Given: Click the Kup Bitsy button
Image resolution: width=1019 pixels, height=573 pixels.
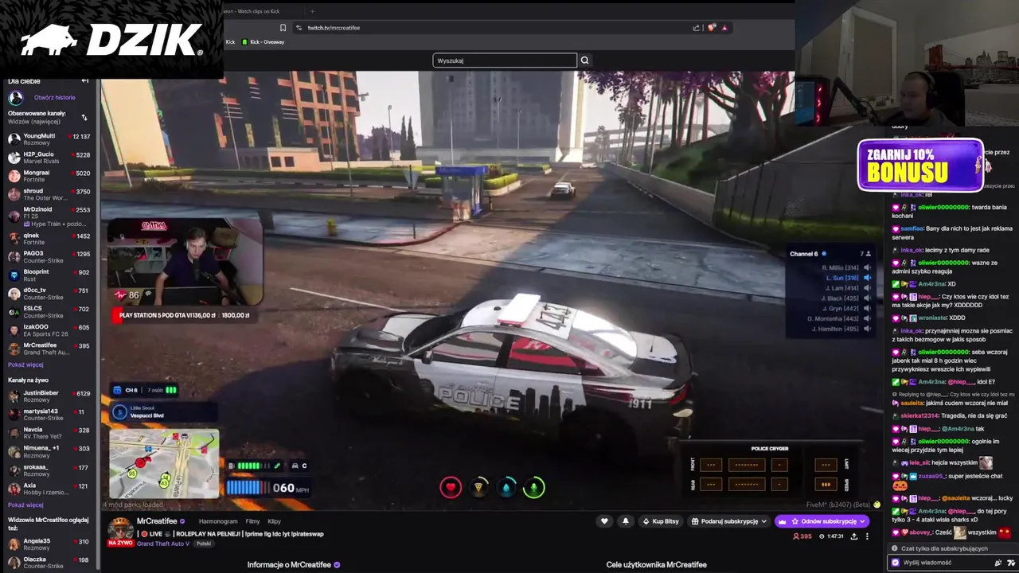Looking at the screenshot, I should (x=660, y=521).
